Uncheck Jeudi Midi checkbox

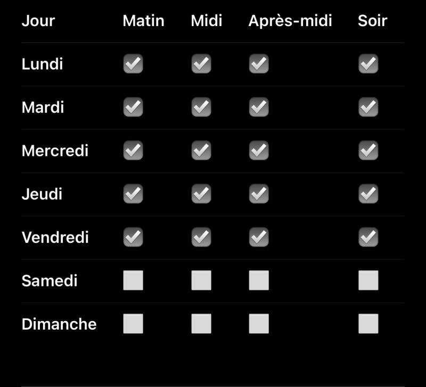(x=201, y=194)
